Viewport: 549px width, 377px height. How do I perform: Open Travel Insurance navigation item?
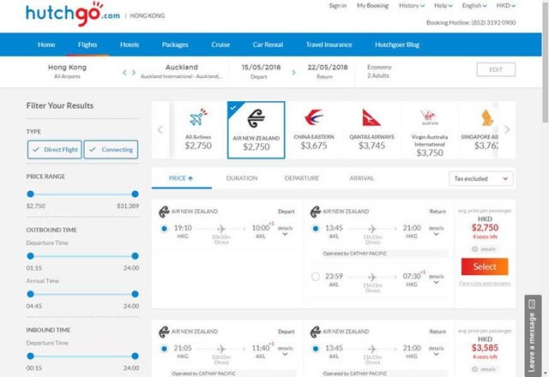click(x=329, y=45)
